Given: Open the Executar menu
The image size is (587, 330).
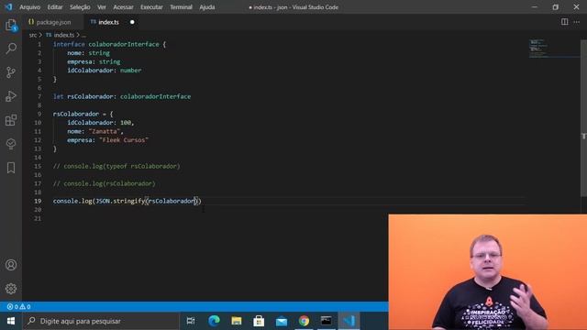Looking at the screenshot, I should click(151, 7).
